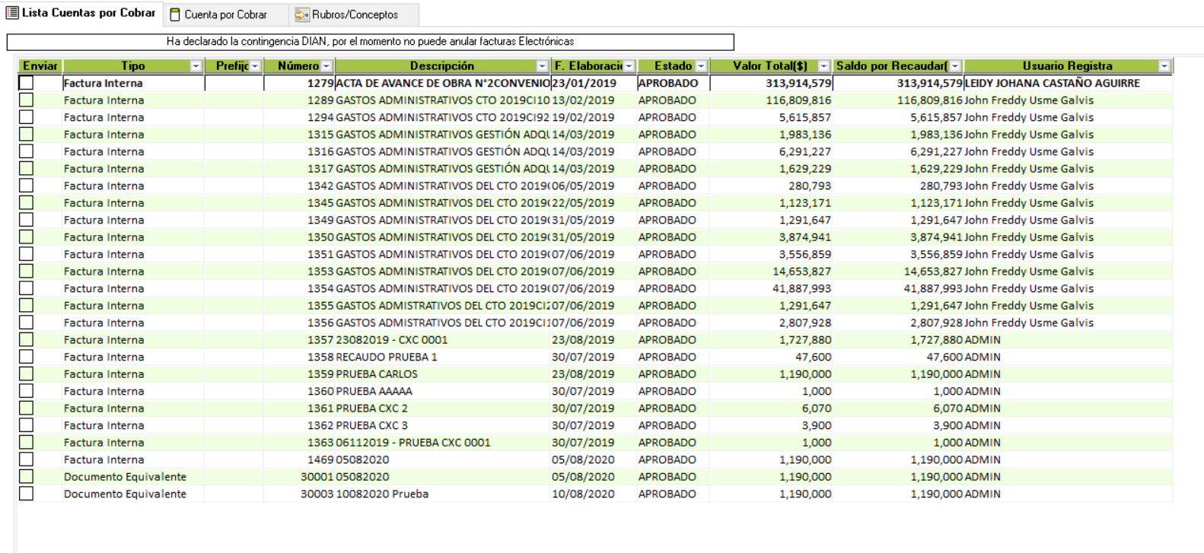Screen dimensions: 1204x553
Task: Click the DIAN contingency notice message box
Action: point(370,42)
